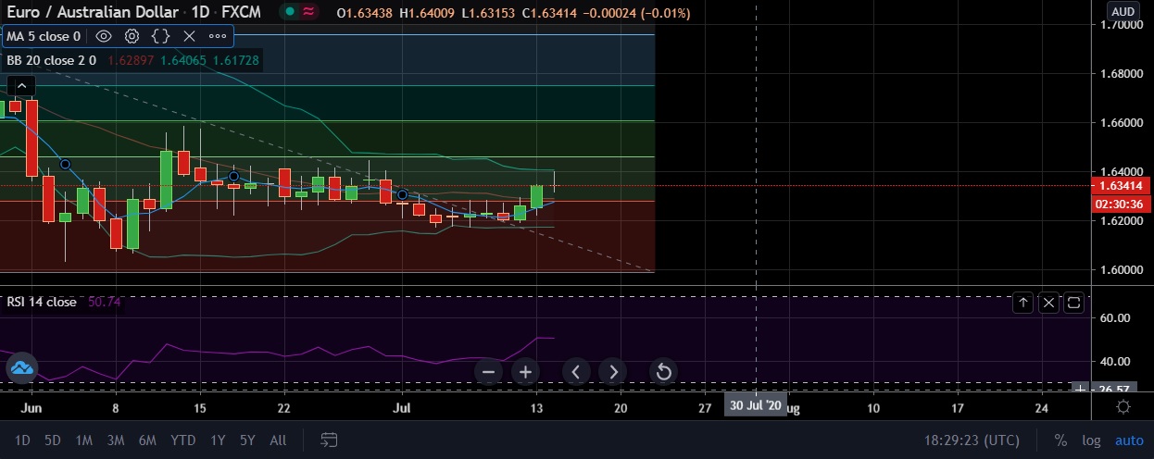This screenshot has width=1154, height=459.
Task: Click the blue cloud logo icon
Action: point(20,368)
